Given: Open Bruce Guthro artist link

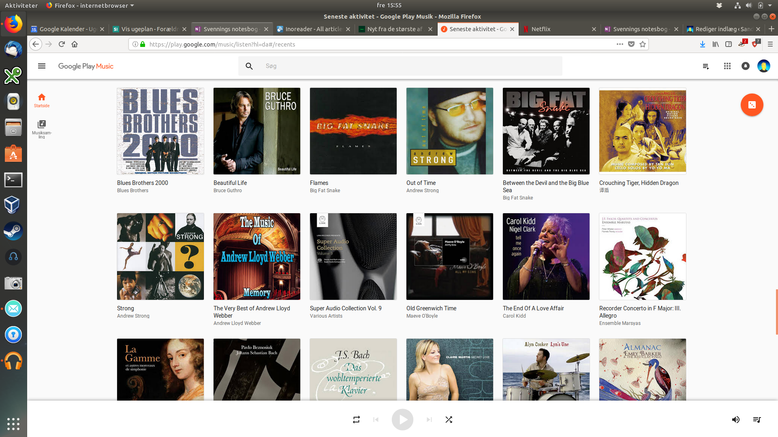Looking at the screenshot, I should tap(228, 191).
